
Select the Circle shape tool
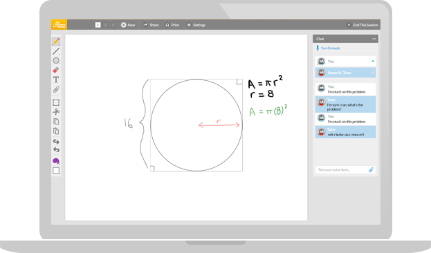click(56, 61)
